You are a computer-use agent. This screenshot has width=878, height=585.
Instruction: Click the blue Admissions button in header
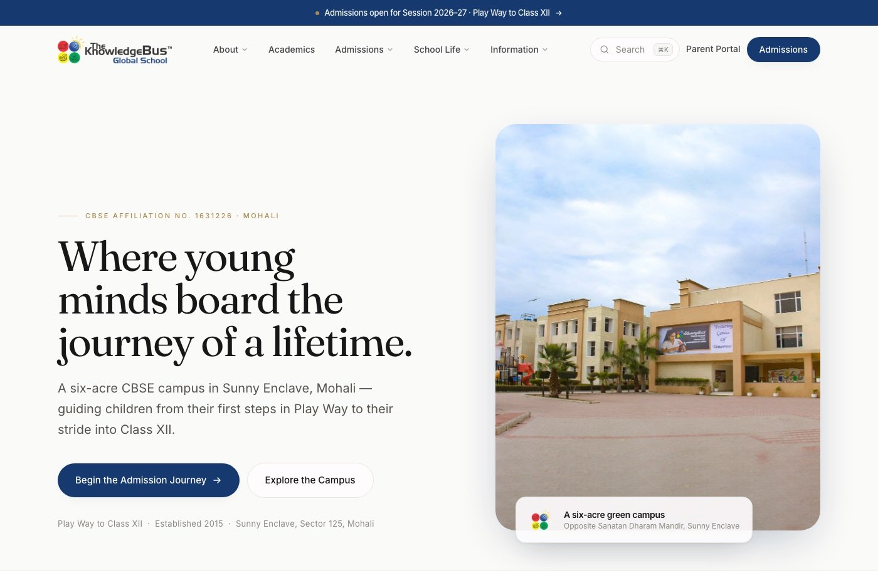(783, 50)
